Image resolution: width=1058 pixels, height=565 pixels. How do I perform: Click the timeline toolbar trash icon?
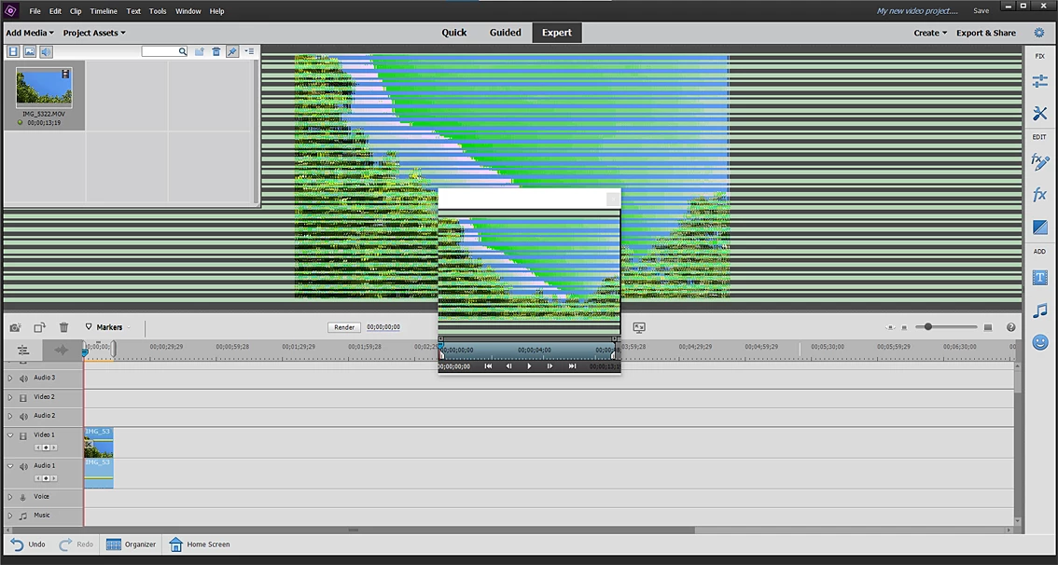[64, 327]
